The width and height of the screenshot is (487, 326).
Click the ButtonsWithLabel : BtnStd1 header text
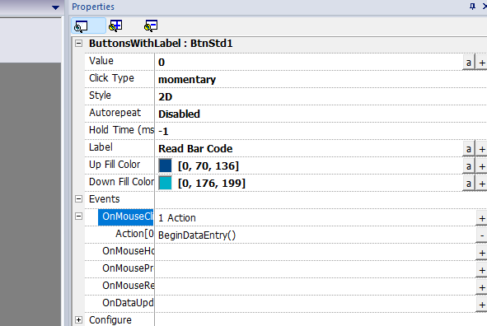click(161, 44)
